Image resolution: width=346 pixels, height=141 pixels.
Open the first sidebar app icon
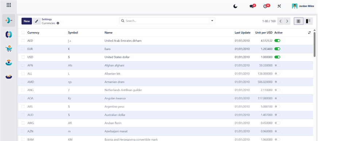[x=9, y=20]
